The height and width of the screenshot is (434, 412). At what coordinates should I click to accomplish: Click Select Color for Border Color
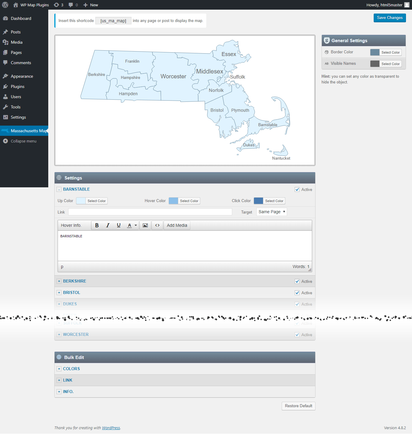pyautogui.click(x=391, y=52)
